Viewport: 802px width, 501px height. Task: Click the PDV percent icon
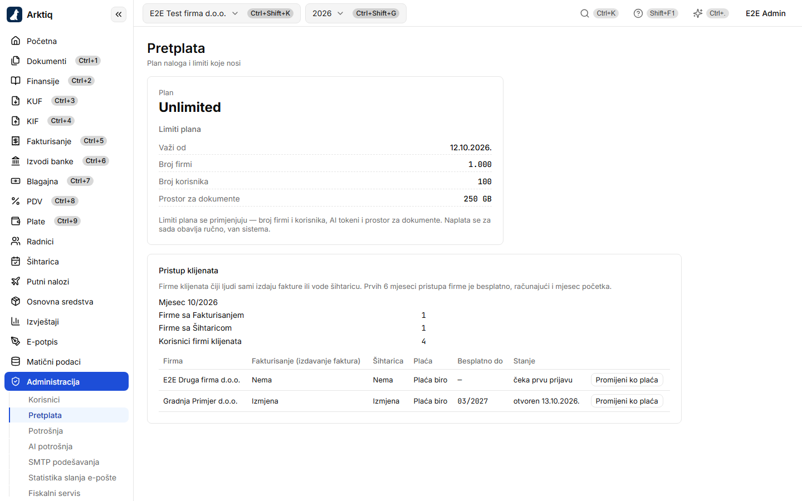(x=16, y=201)
